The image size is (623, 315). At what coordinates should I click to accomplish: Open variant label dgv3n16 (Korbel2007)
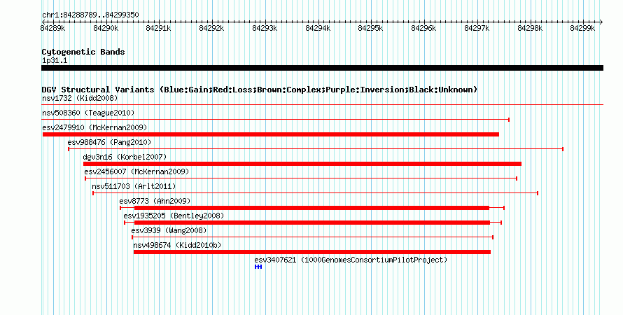coord(125,157)
